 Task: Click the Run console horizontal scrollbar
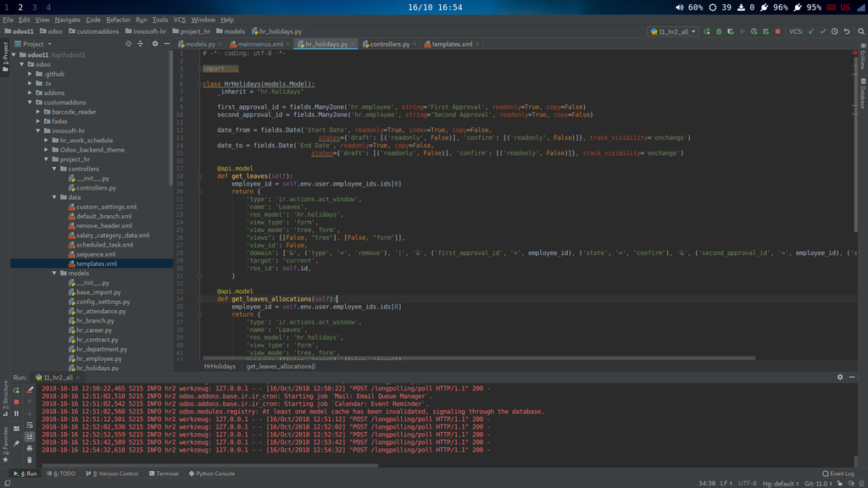pyautogui.click(x=210, y=465)
